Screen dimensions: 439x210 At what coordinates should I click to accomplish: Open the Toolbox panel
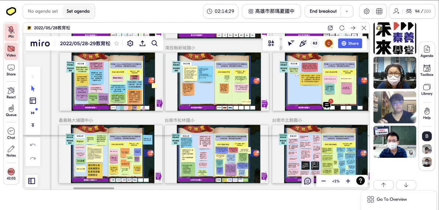tap(427, 70)
